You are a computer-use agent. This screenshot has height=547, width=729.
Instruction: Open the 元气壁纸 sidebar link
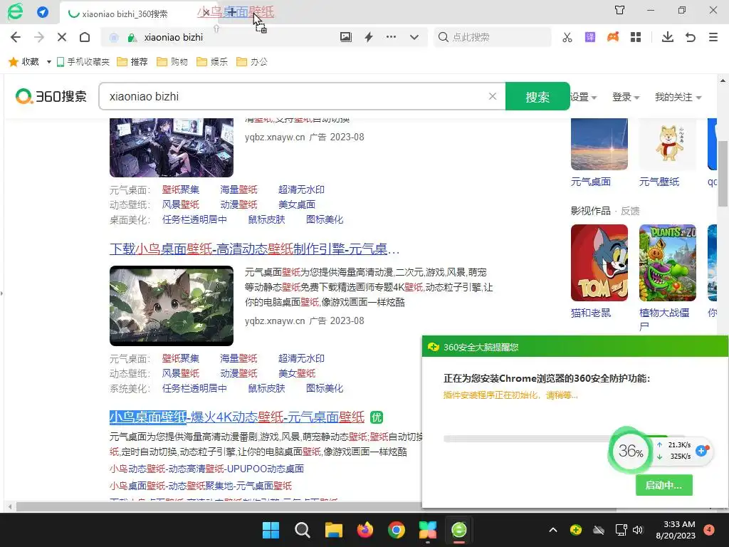point(659,182)
